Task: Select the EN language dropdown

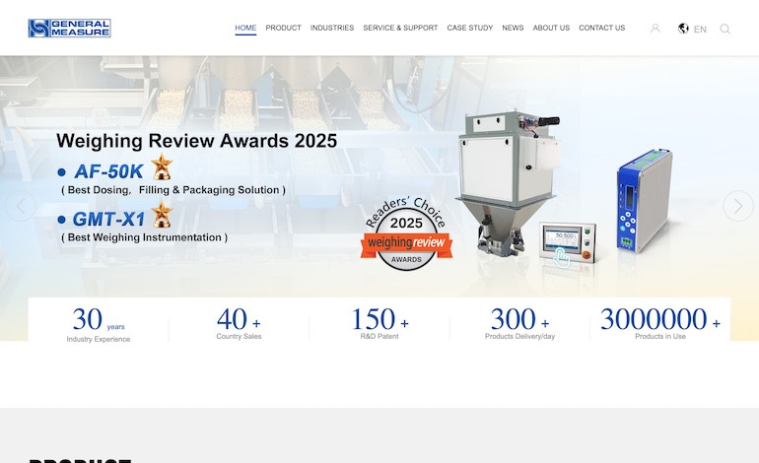Action: click(x=700, y=29)
